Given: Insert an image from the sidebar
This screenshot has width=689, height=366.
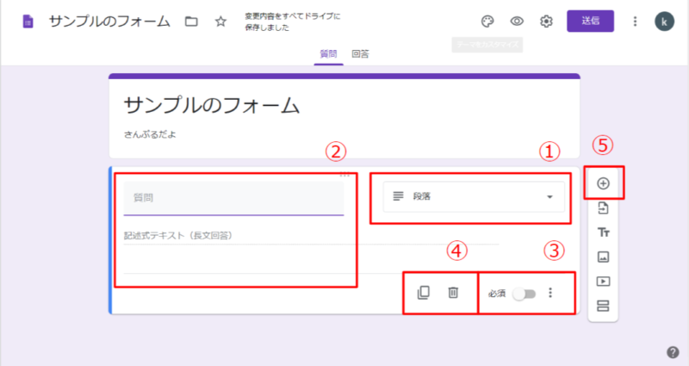Looking at the screenshot, I should [603, 257].
